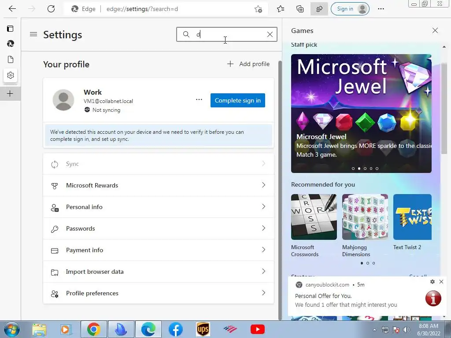Close the Games panel
The width and height of the screenshot is (451, 338).
pos(435,30)
